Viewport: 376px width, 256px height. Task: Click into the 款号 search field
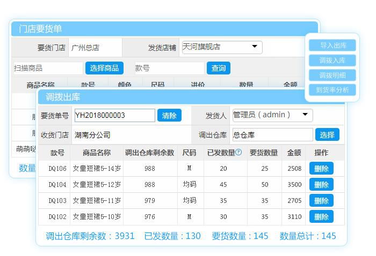[x=169, y=68]
